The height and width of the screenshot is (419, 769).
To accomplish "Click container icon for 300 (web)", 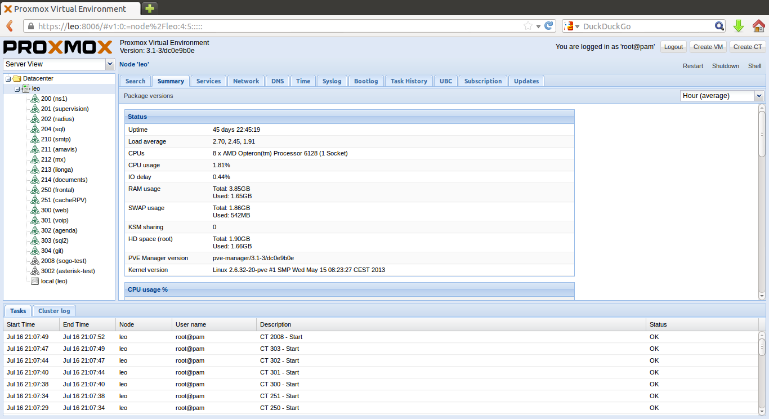I will tap(35, 210).
